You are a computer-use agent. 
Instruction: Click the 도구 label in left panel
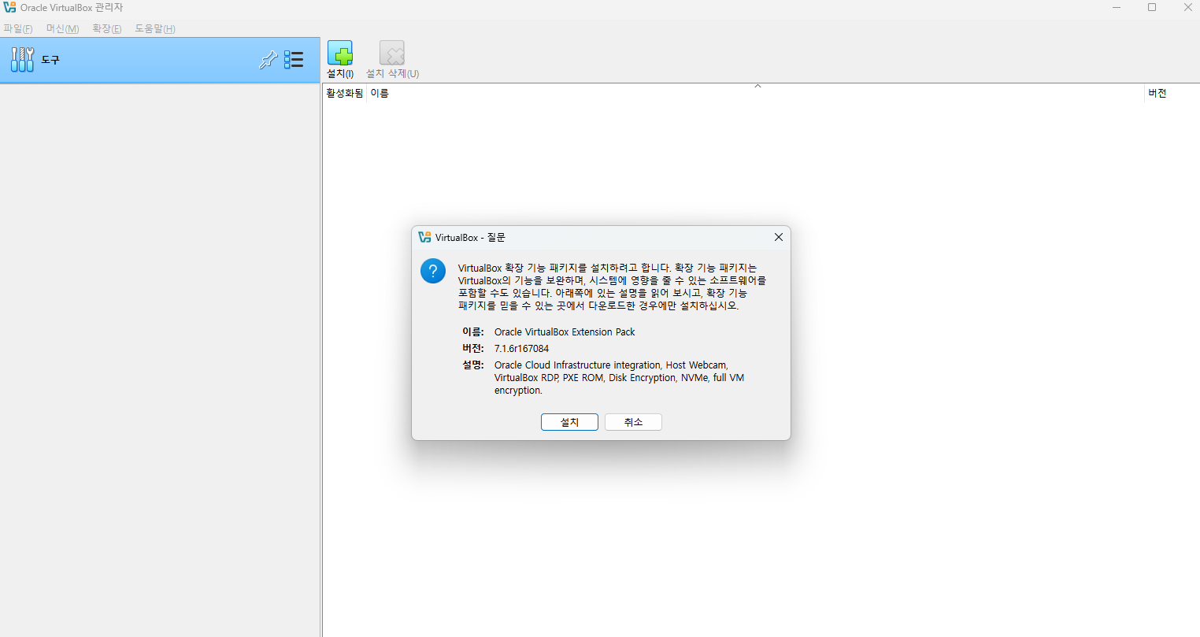[x=50, y=60]
